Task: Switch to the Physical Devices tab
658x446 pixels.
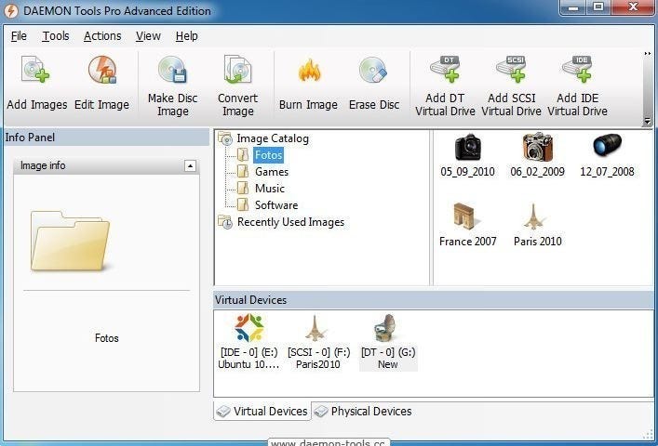Action: point(363,412)
